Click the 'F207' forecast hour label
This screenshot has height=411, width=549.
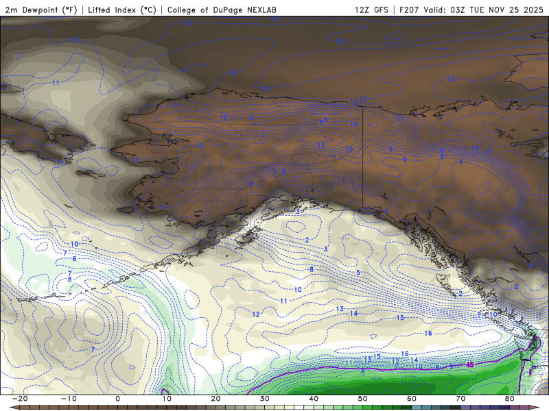[409, 10]
